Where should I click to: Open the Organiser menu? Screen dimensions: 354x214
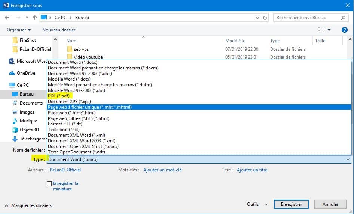point(18,30)
